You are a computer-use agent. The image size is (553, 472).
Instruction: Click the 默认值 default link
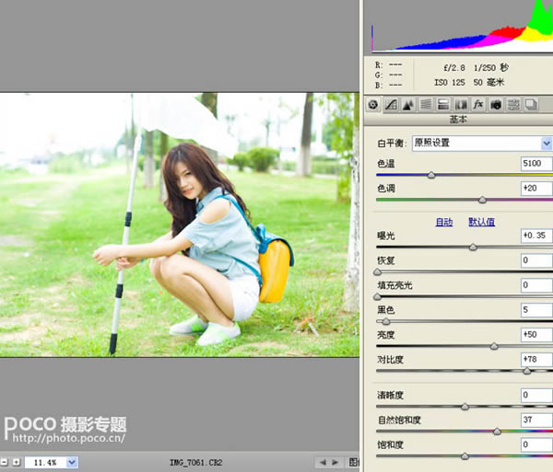481,222
